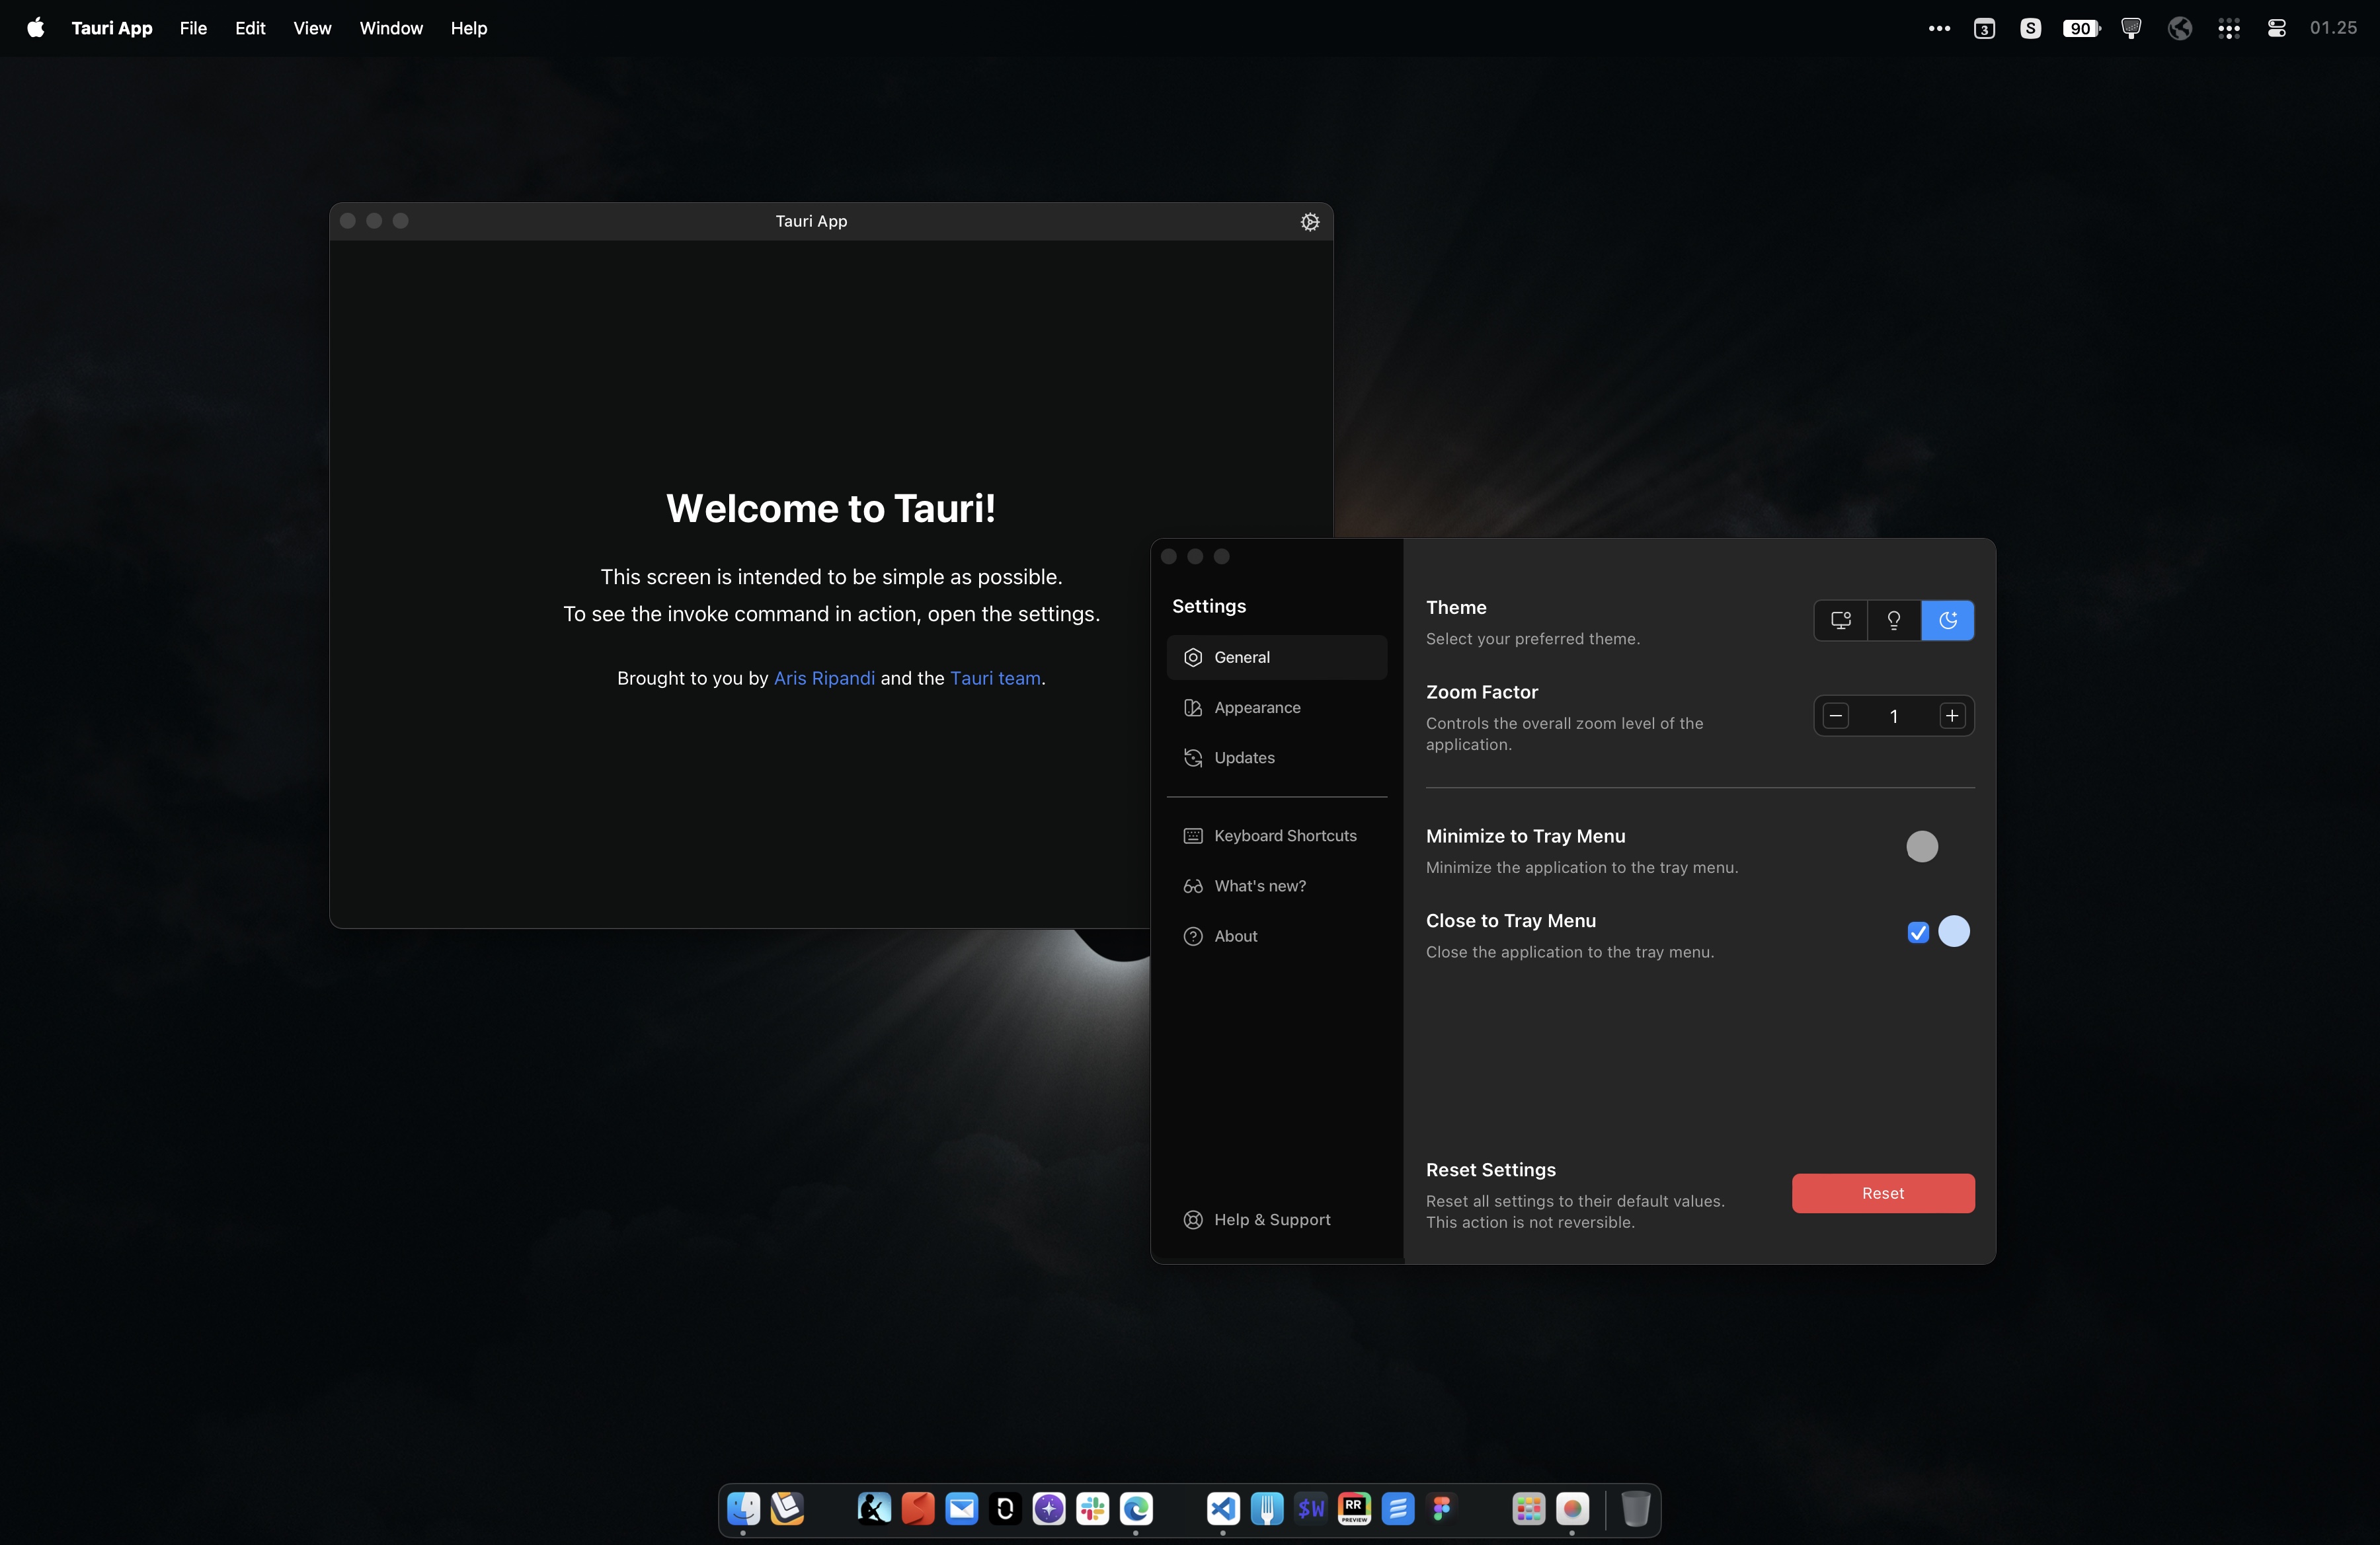Image resolution: width=2380 pixels, height=1545 pixels.
Task: Open the Updates settings section
Action: coord(1243,757)
